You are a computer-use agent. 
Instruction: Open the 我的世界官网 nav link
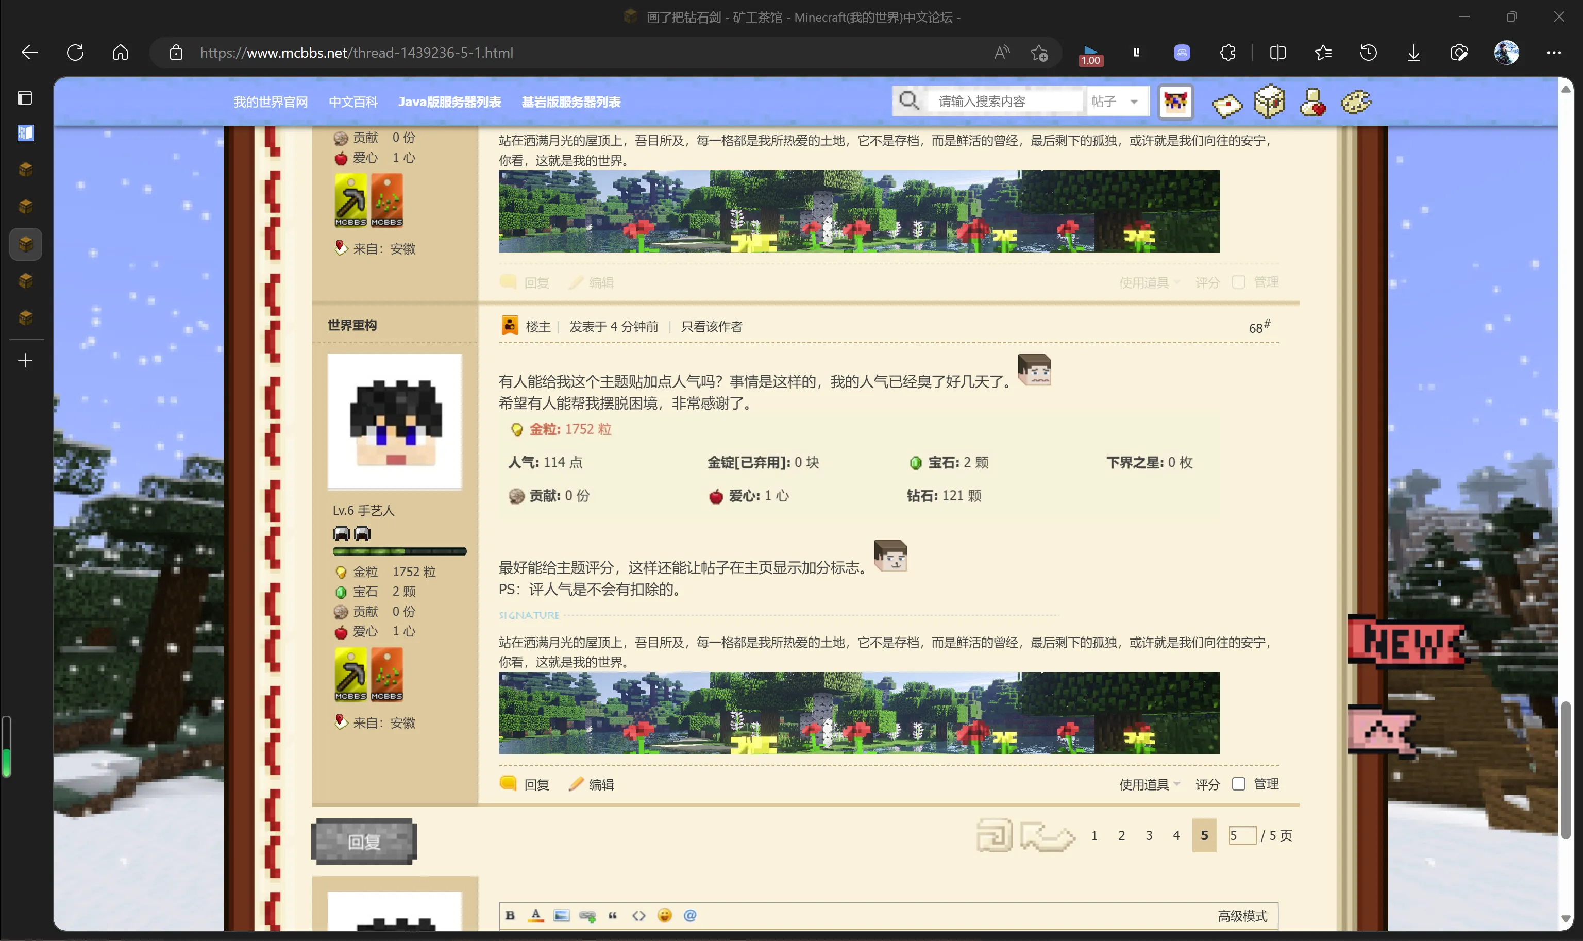click(271, 102)
